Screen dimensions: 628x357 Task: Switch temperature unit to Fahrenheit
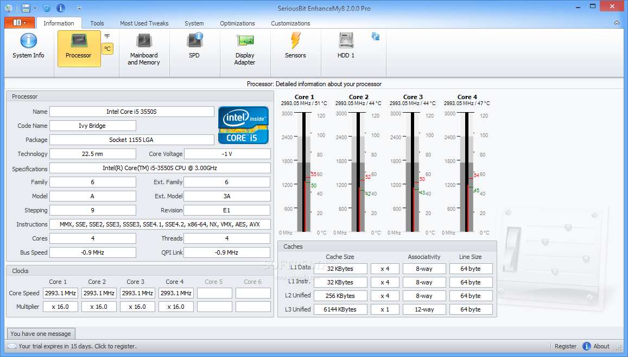(x=107, y=36)
